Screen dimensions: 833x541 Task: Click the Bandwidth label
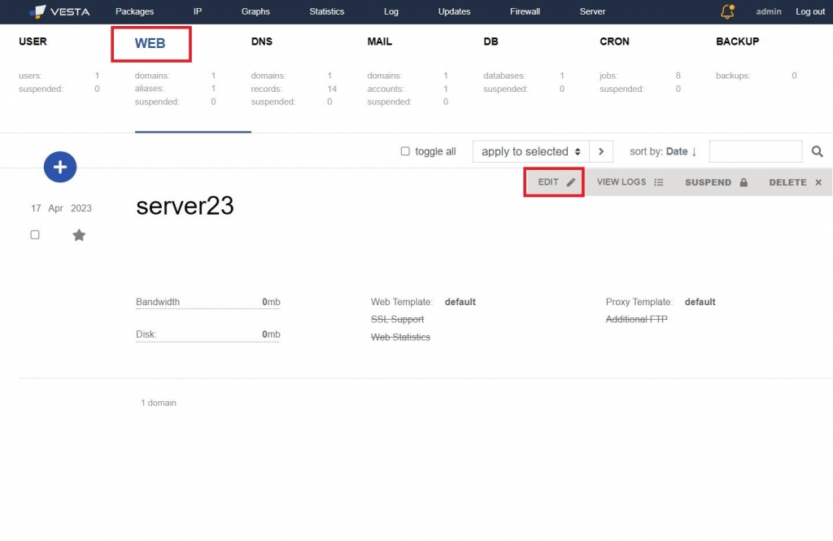point(158,302)
